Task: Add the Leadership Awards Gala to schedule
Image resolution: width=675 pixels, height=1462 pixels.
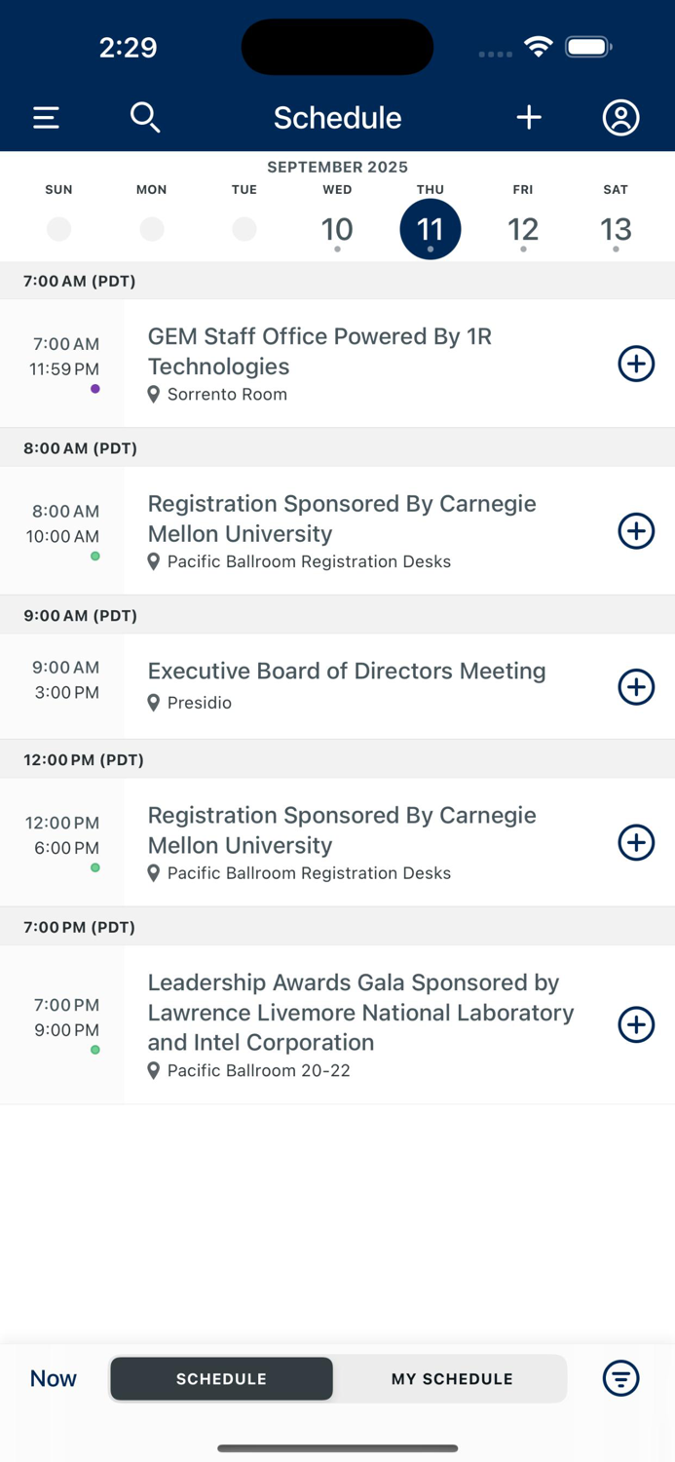Action: (x=636, y=1025)
